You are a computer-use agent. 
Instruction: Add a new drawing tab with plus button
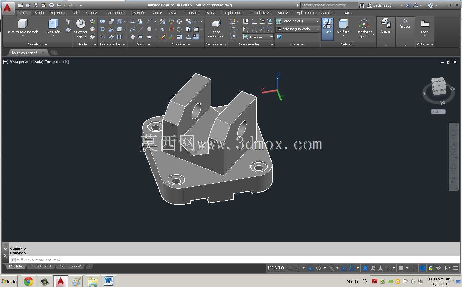coord(54,53)
